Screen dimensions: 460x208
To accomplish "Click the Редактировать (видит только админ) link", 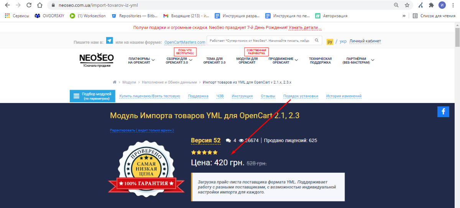I will tap(142, 130).
